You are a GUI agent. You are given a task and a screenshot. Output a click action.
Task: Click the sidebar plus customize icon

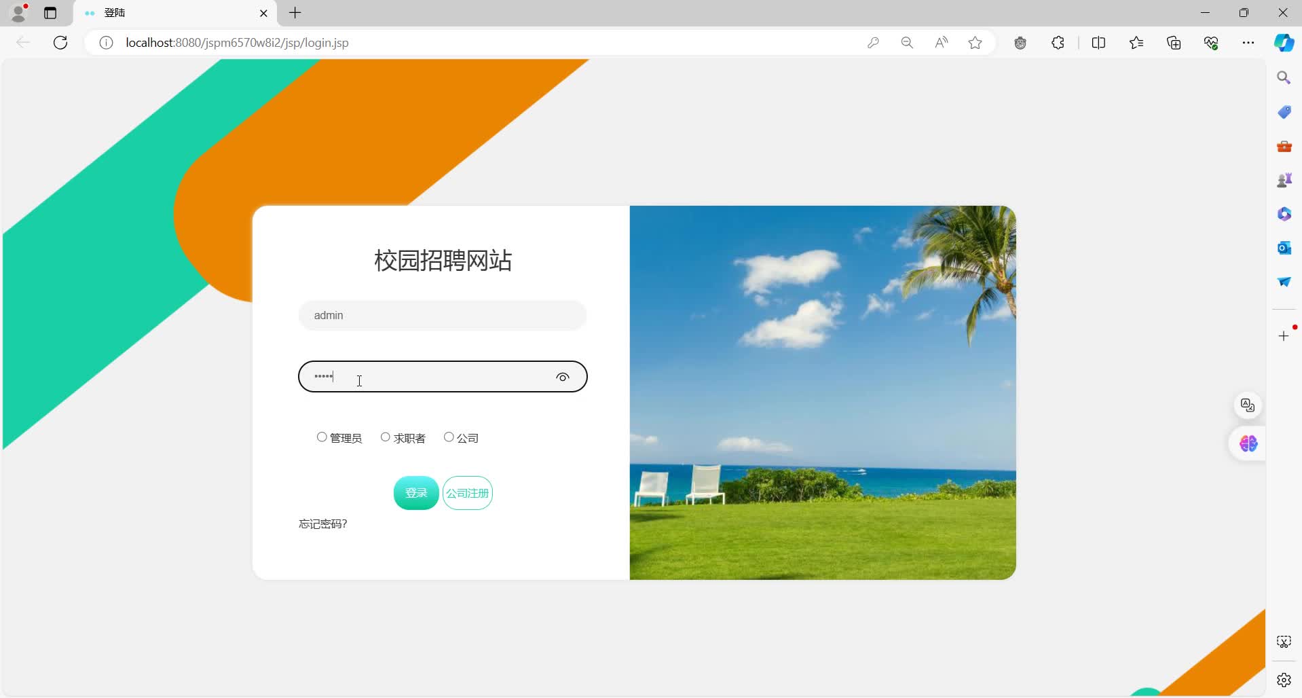click(1284, 336)
